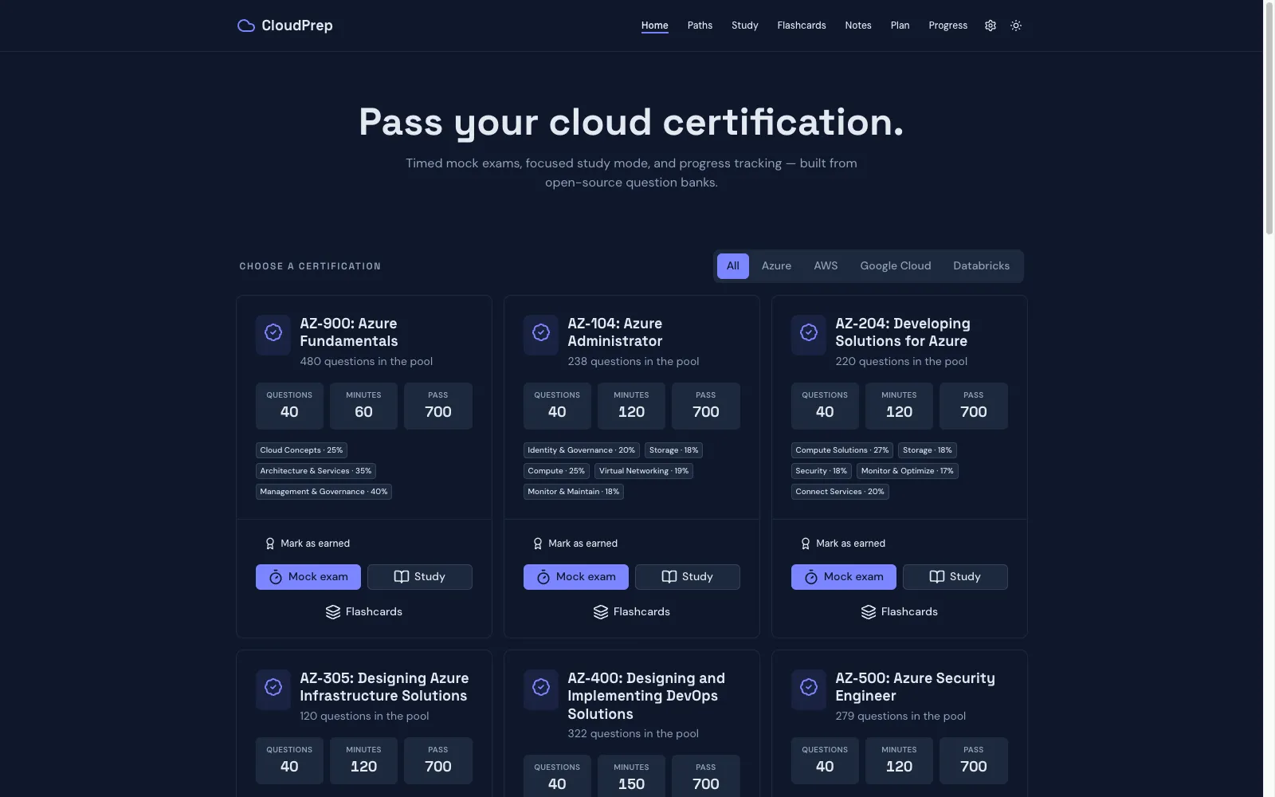Filter certifications by Azure

point(776,266)
